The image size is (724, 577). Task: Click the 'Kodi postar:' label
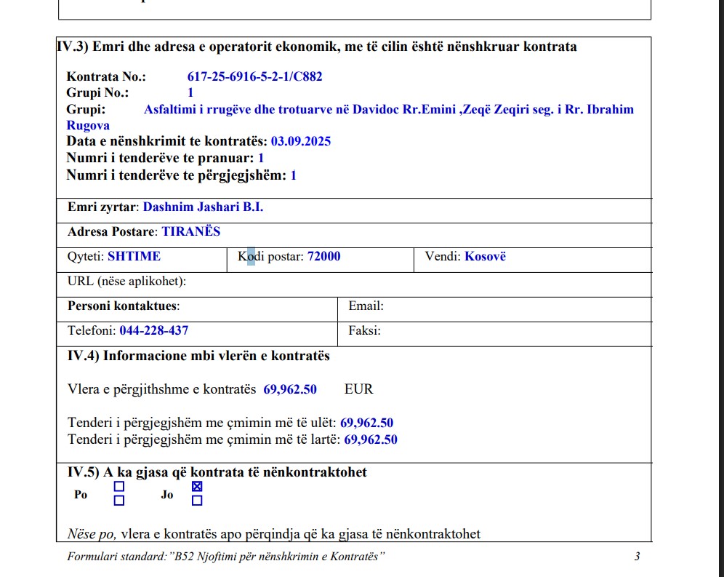pos(271,257)
